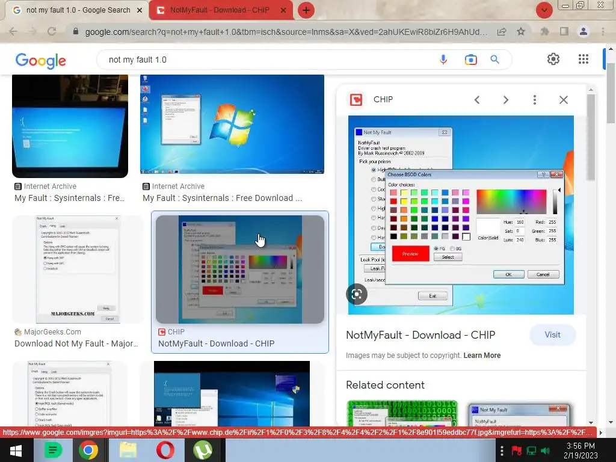The width and height of the screenshot is (616, 462).
Task: Click the page's vertical scrollbar
Action: point(611,92)
